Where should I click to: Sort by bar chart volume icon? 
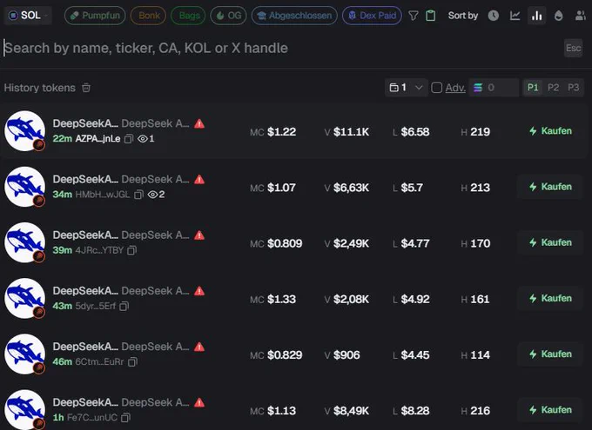click(536, 16)
